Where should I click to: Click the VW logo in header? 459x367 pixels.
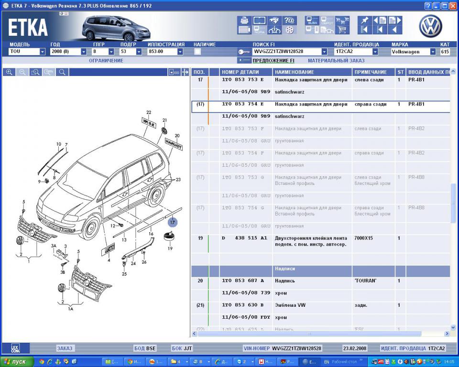pos(430,26)
